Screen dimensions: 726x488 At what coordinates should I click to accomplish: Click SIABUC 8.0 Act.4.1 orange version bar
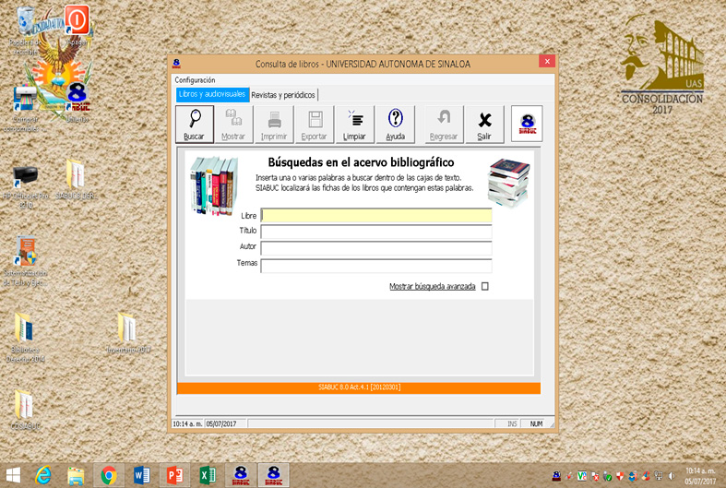359,387
